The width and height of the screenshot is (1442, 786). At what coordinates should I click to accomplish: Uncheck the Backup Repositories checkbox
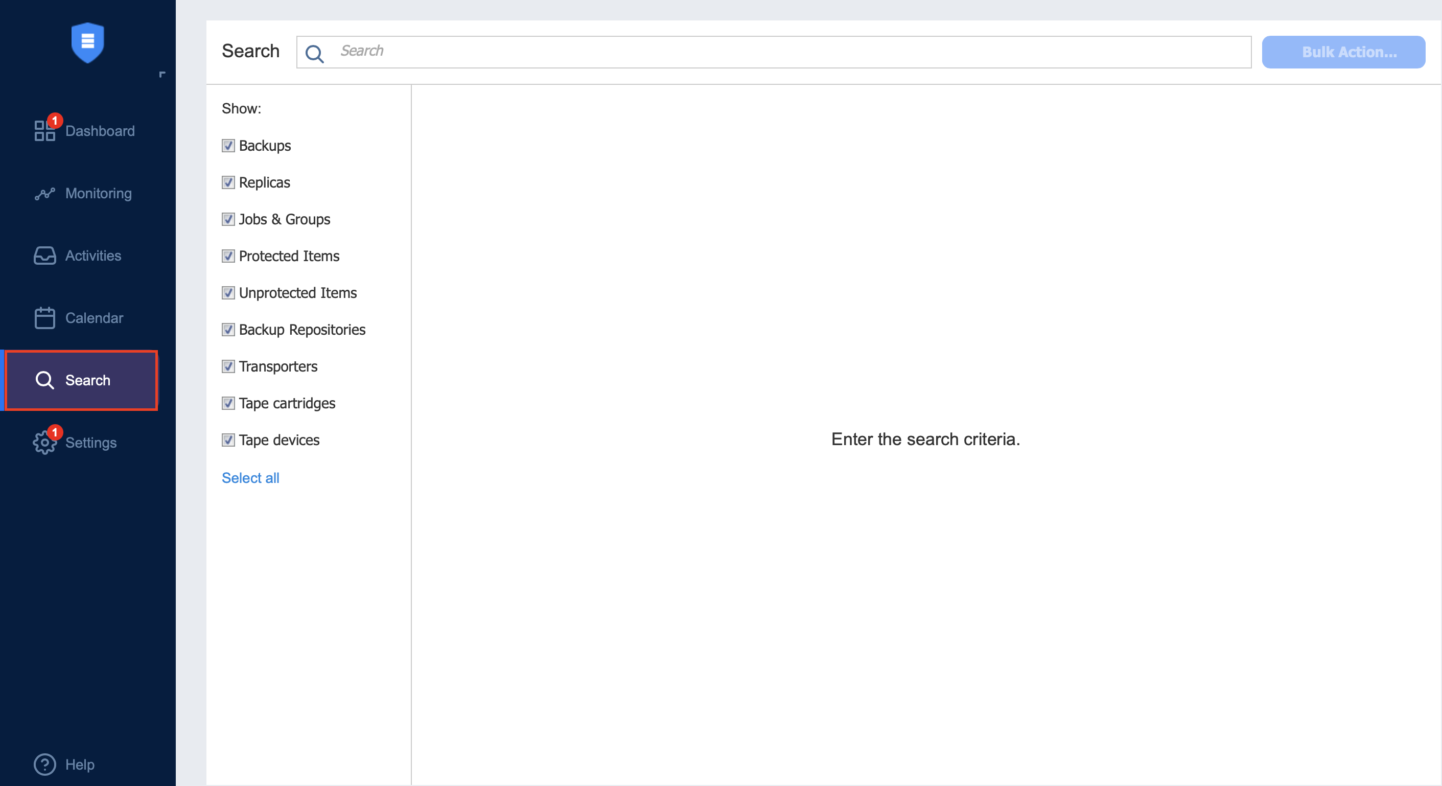[x=228, y=330]
